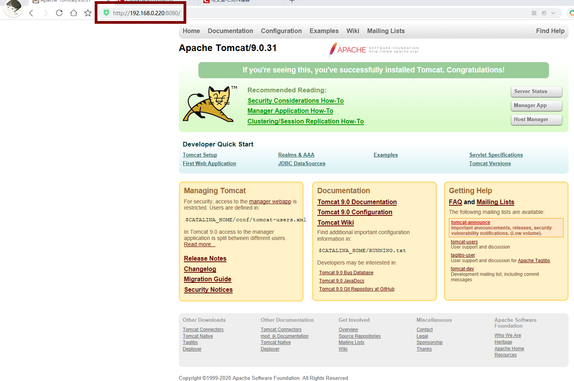Image resolution: width=574 pixels, height=381 pixels.
Task: Open the QR code icon in address bar
Action: point(534,13)
